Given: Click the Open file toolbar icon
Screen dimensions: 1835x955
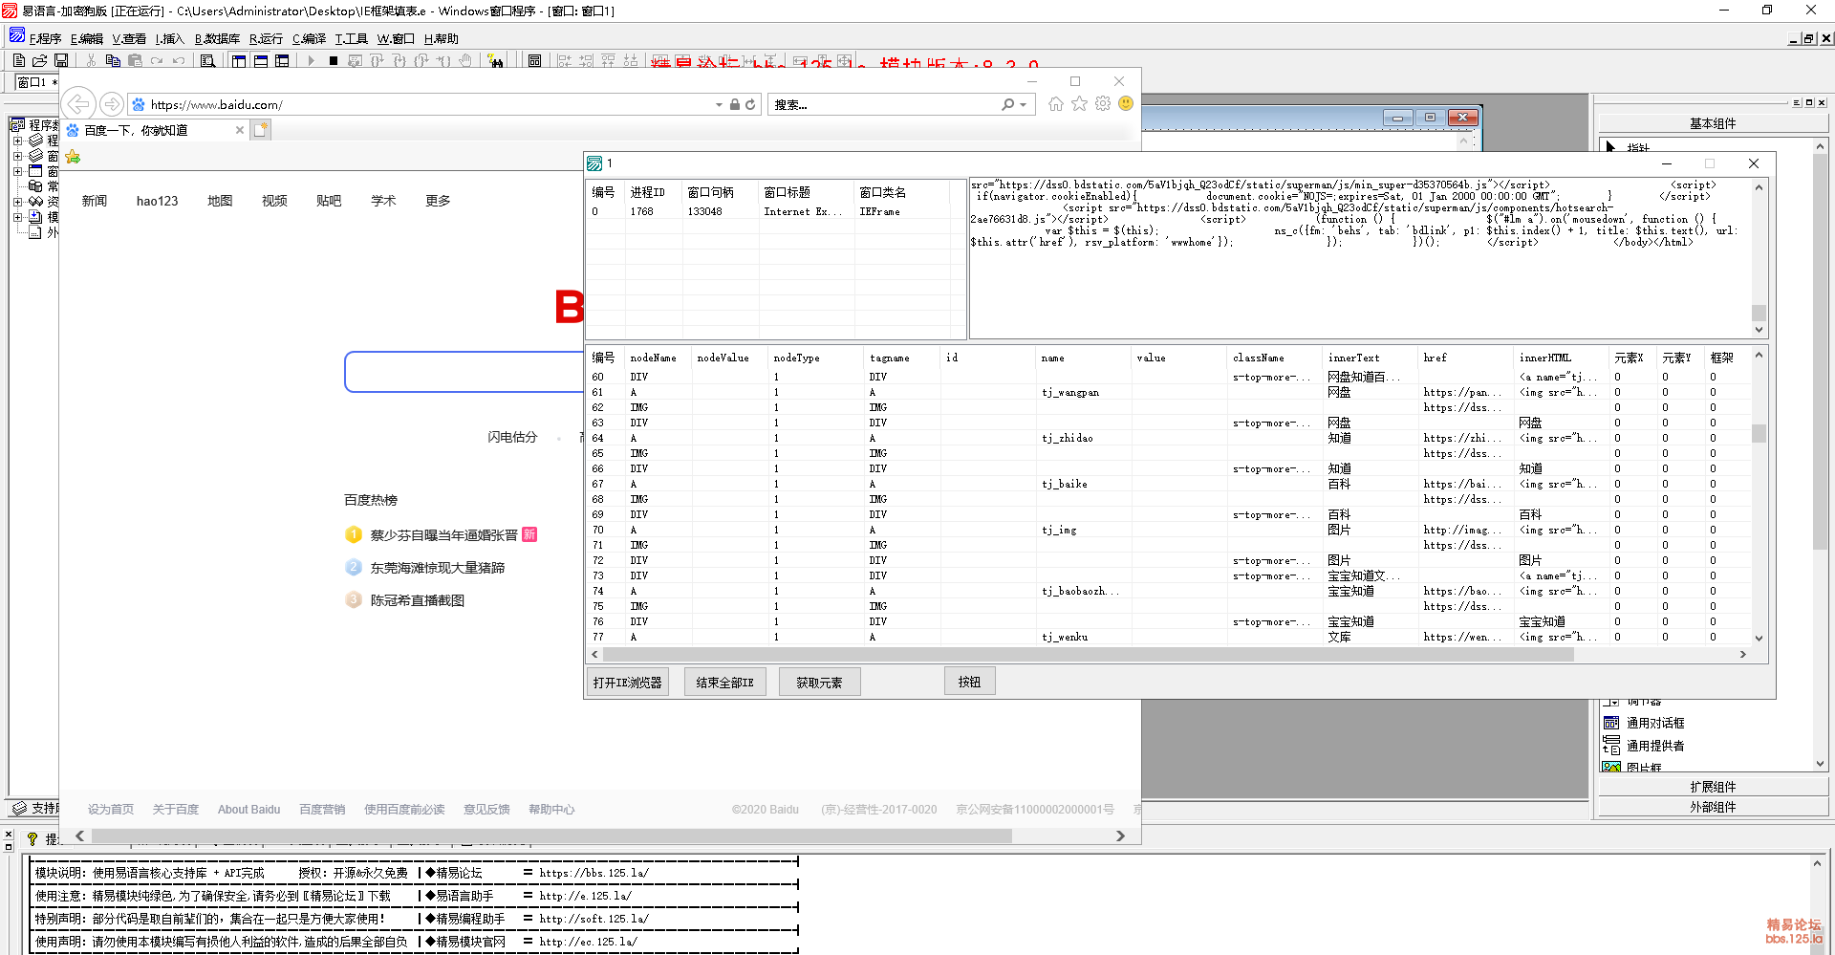Looking at the screenshot, I should pos(40,60).
